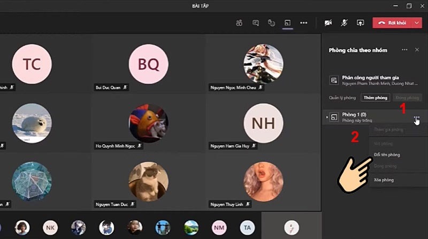Click muted mic icon beside Nguyen Thuy Linh
The image size is (428, 239).
[x=248, y=204]
